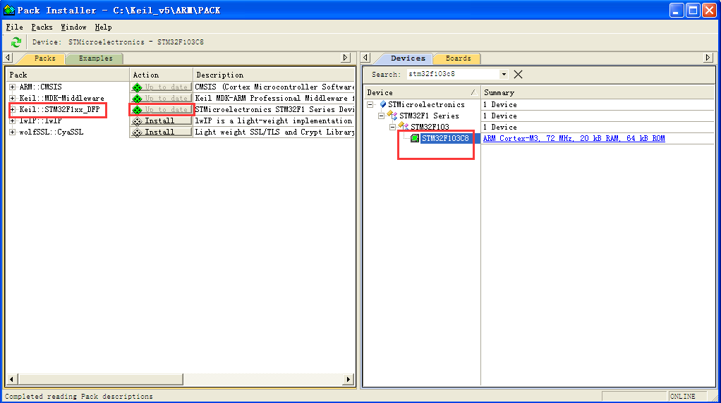The image size is (721, 403).
Task: Install the wolfSSL::CyaSSL pack
Action: click(160, 132)
